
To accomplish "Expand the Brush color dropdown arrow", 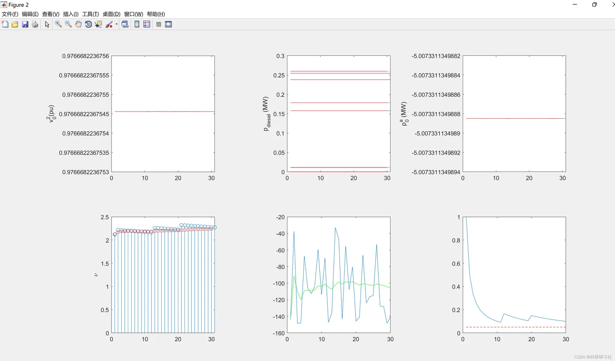I will tap(116, 25).
